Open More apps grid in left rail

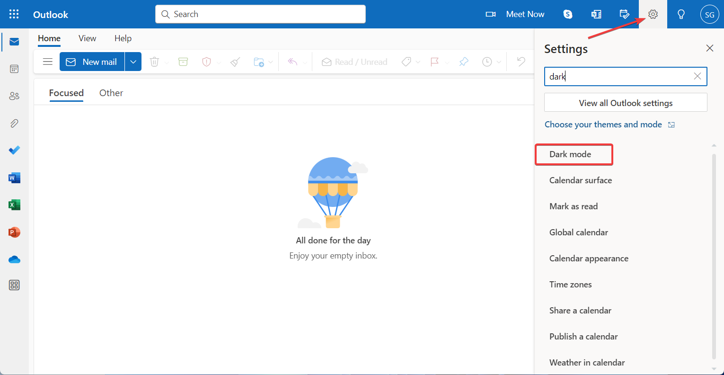tap(14, 285)
